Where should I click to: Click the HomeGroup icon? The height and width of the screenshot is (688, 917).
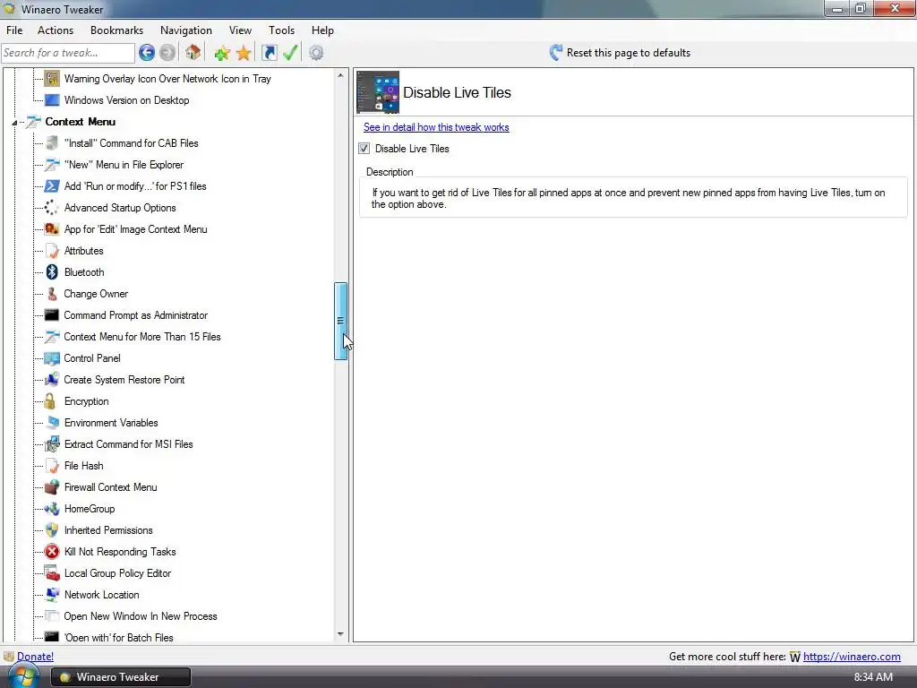pyautogui.click(x=52, y=509)
